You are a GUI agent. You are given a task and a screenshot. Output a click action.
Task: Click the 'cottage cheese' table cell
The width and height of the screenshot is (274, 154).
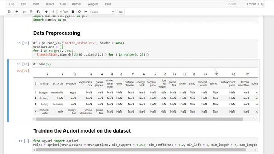click(x=129, y=83)
